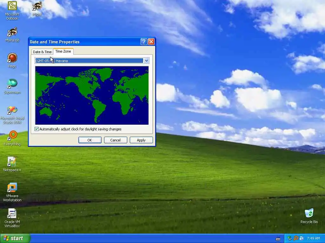Open the time zone dropdown arrow
This screenshot has height=243, width=325.
pos(147,60)
